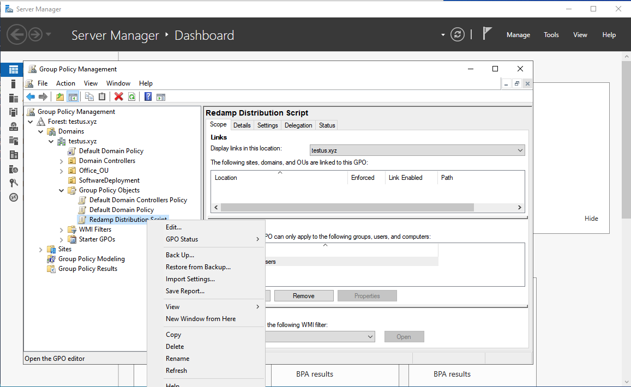Open Help via blue question mark icon
631x387 pixels.
[x=148, y=97]
